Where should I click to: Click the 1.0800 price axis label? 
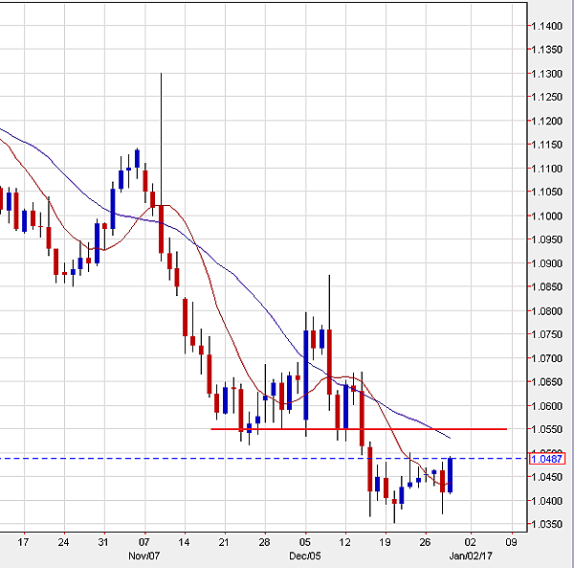[546, 311]
